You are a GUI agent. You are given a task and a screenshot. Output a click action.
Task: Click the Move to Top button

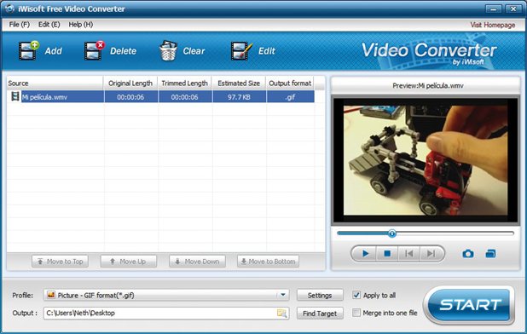[61, 262]
